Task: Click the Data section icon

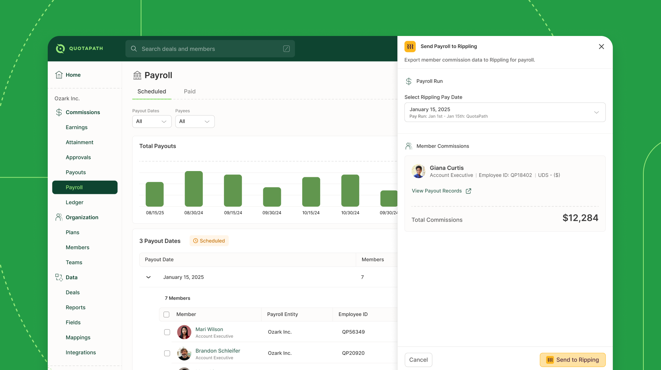Action: pos(59,277)
